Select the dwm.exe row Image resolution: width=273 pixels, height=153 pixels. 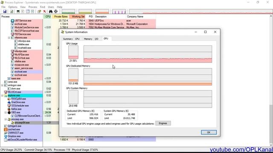(21, 89)
